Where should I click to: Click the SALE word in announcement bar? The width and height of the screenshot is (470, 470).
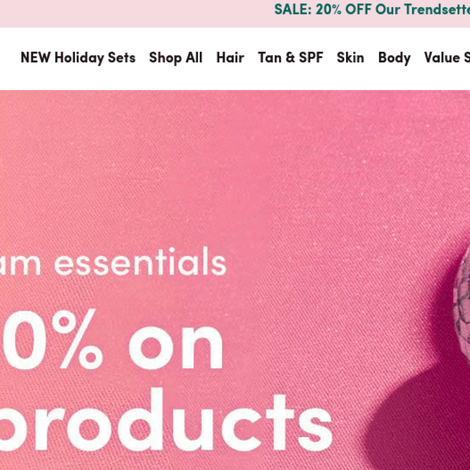pyautogui.click(x=293, y=9)
